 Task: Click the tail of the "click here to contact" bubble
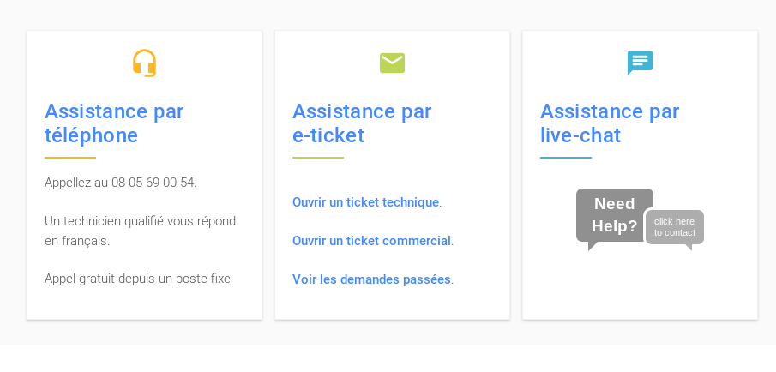pos(689,247)
